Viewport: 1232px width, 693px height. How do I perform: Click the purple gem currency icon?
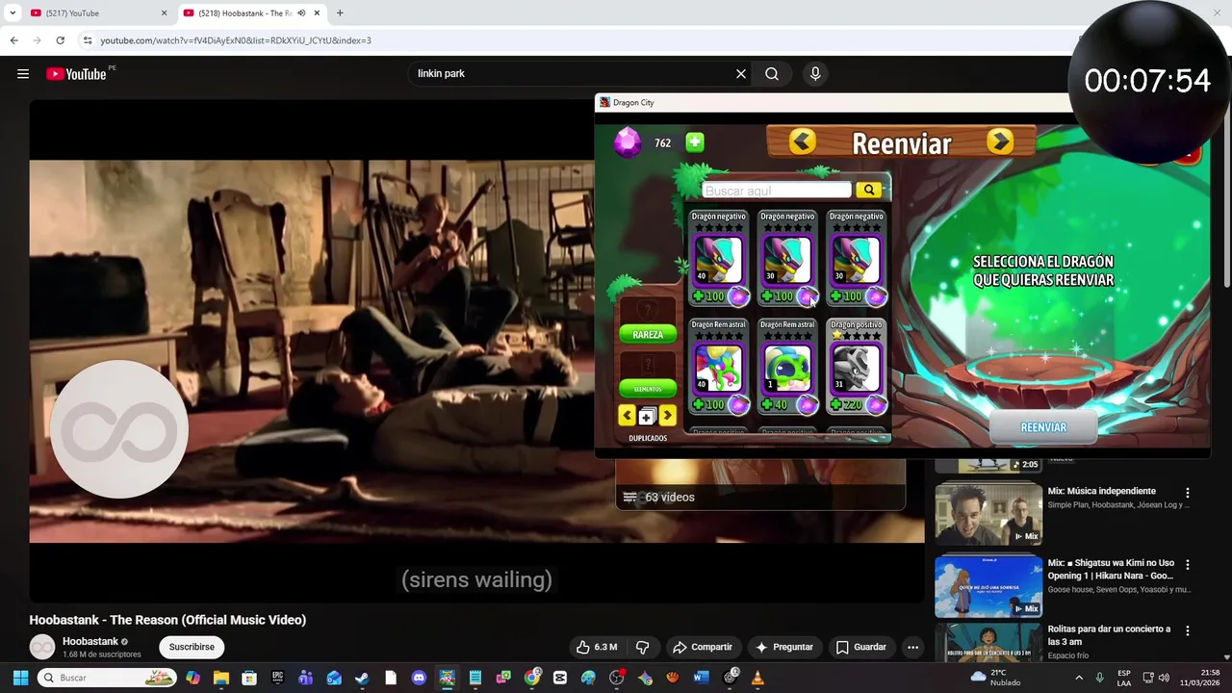(628, 142)
